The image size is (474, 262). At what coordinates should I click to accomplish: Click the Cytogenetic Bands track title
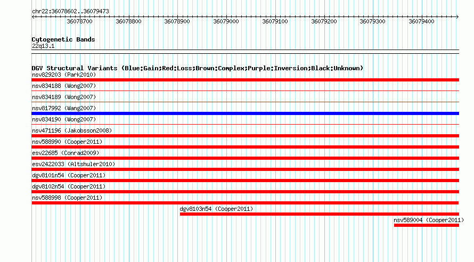point(63,39)
